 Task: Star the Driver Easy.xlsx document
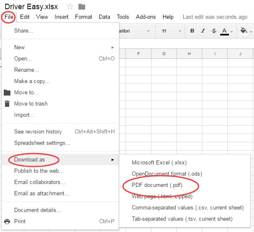click(x=70, y=6)
